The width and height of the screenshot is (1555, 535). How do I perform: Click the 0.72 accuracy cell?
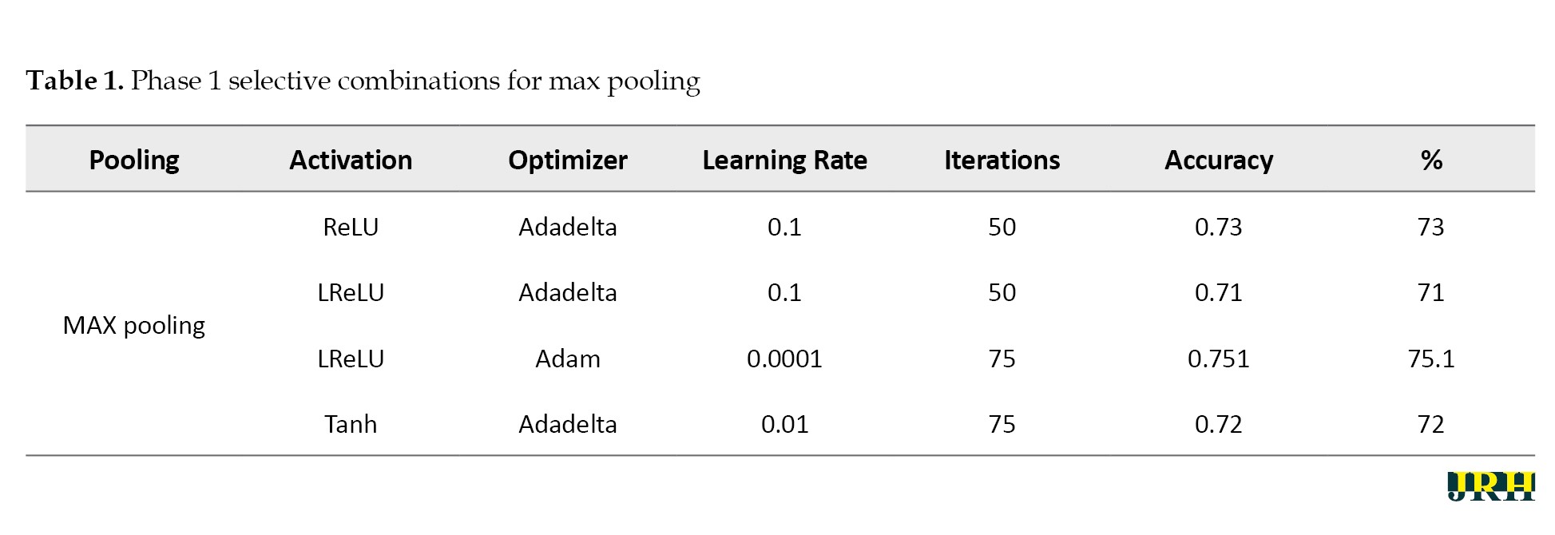(1219, 424)
